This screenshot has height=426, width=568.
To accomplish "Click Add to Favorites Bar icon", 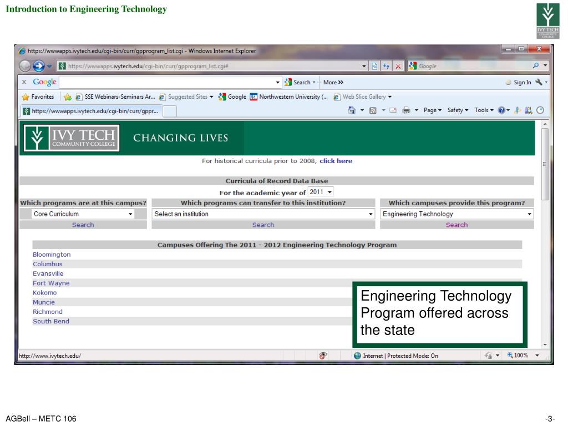I will [67, 97].
